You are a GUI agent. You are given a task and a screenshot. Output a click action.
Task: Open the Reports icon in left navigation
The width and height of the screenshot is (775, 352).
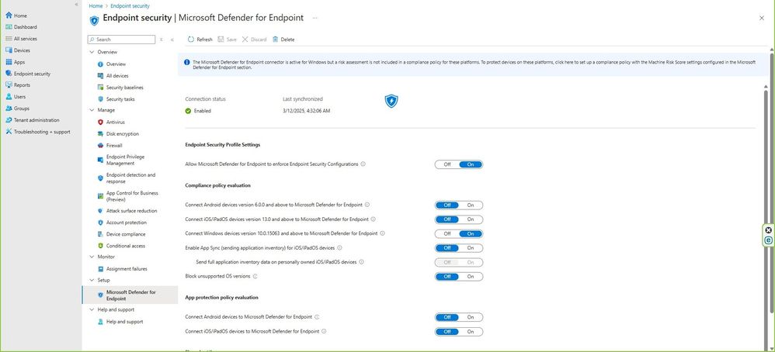pyautogui.click(x=9, y=85)
